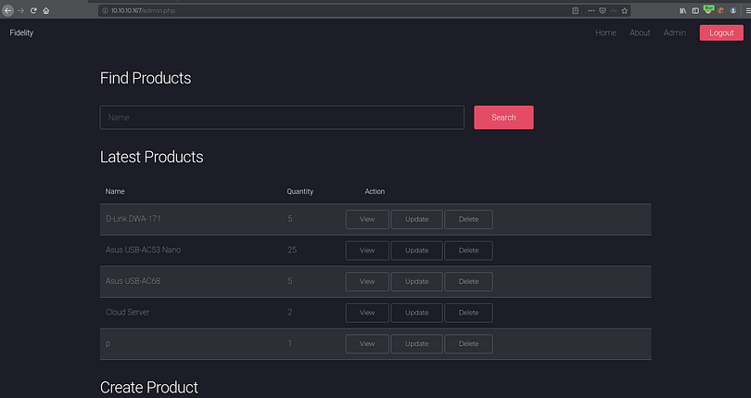Toggle reader view in the address bar
This screenshot has width=751, height=398.
575,10
